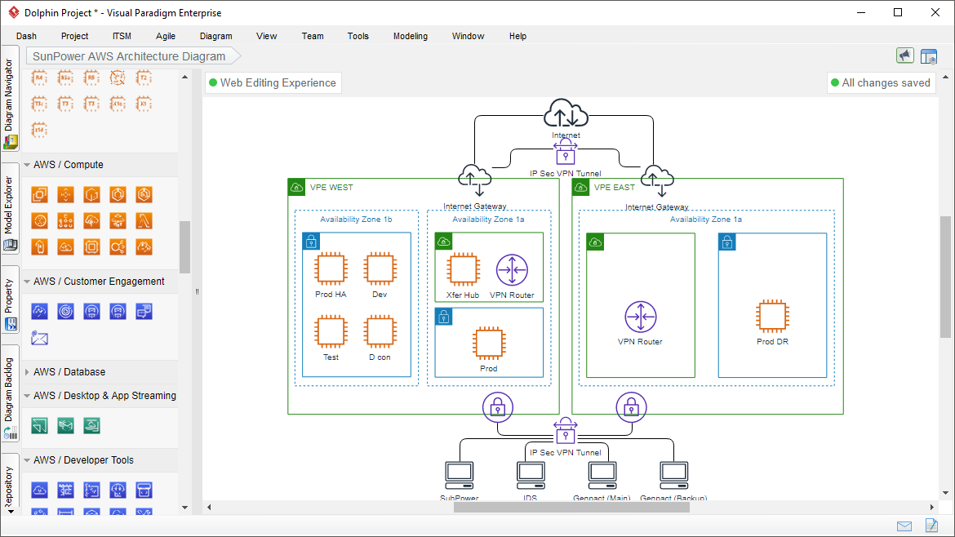Click the Web Editing Experience green status indicator

pyautogui.click(x=213, y=82)
